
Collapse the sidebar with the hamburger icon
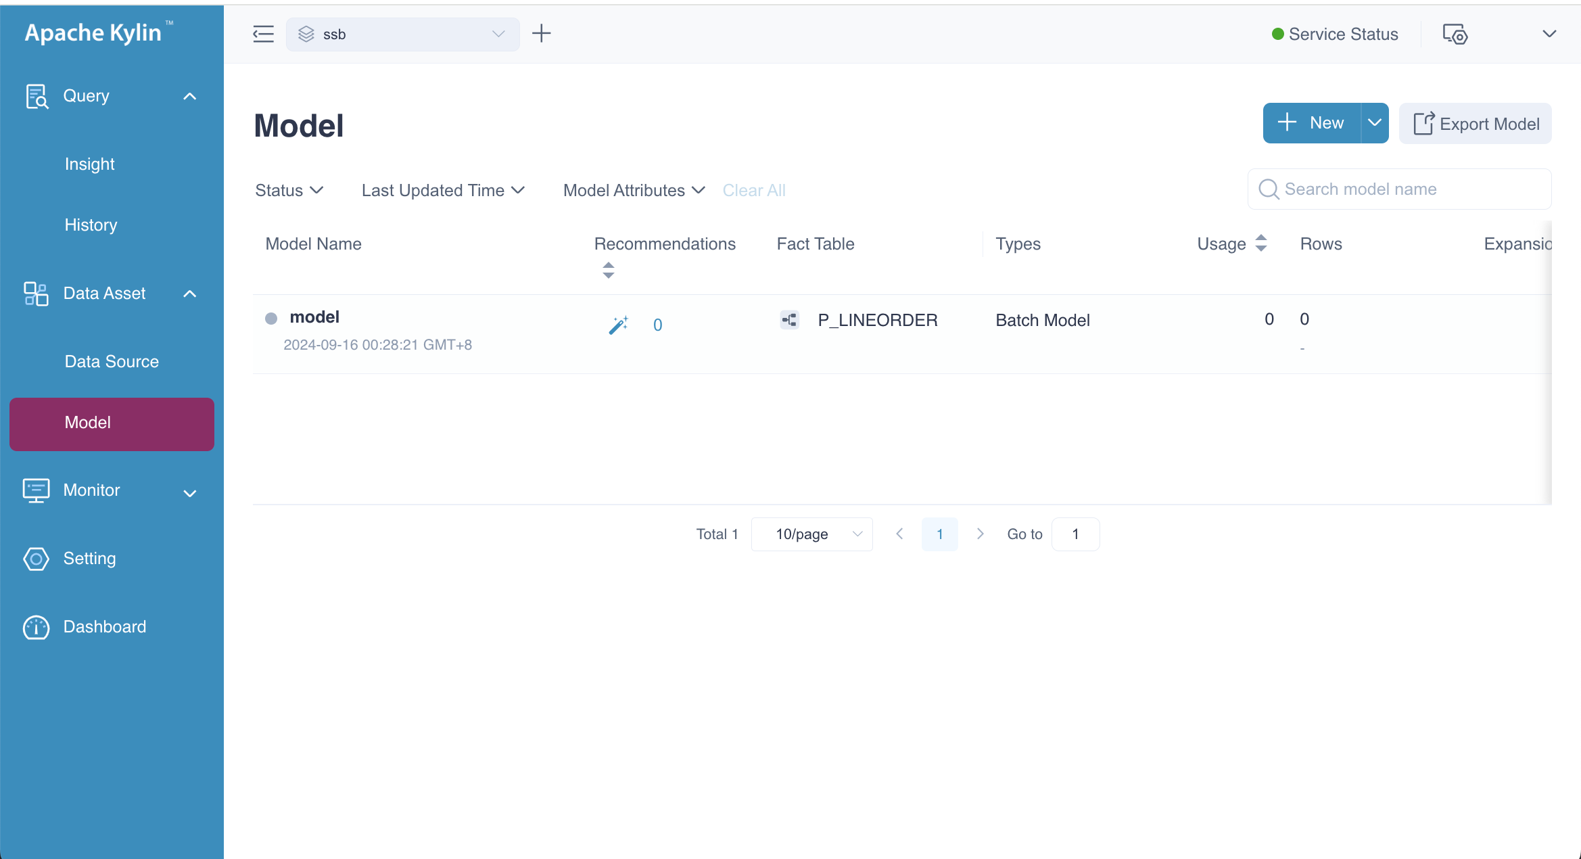pyautogui.click(x=263, y=34)
